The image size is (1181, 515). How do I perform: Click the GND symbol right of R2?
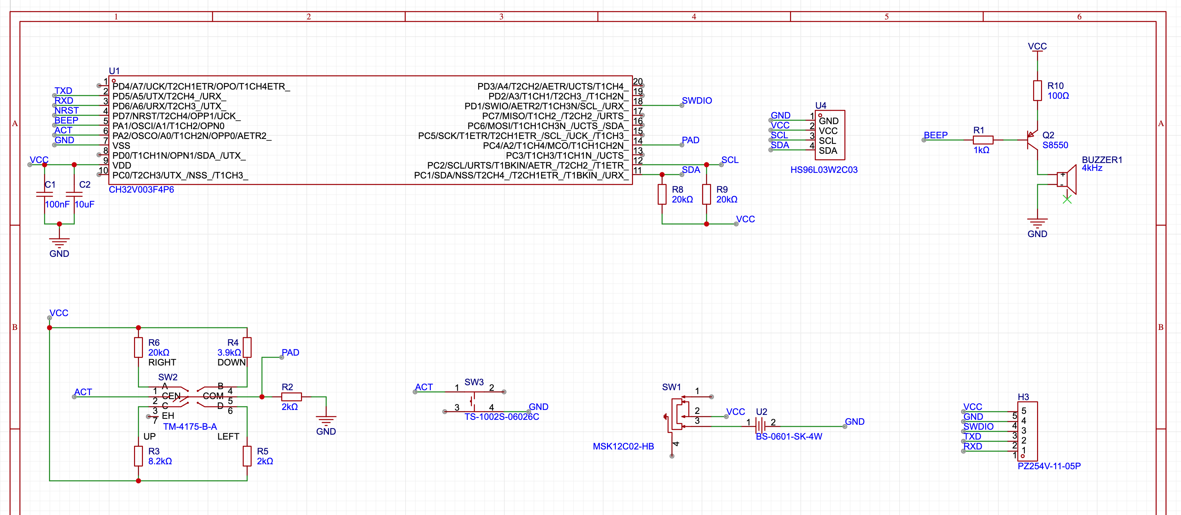click(326, 421)
